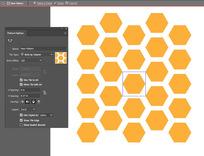
Task: Click the dimmed Width field
Action: coord(30,69)
